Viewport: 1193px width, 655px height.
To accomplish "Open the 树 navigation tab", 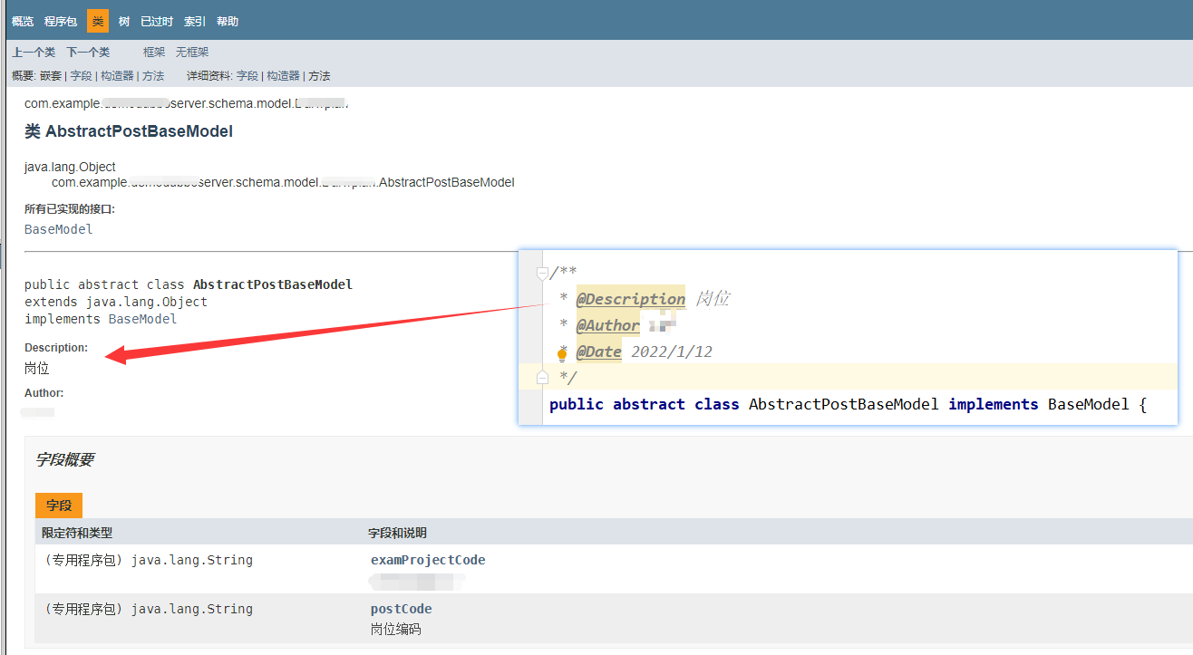I will pos(123,20).
